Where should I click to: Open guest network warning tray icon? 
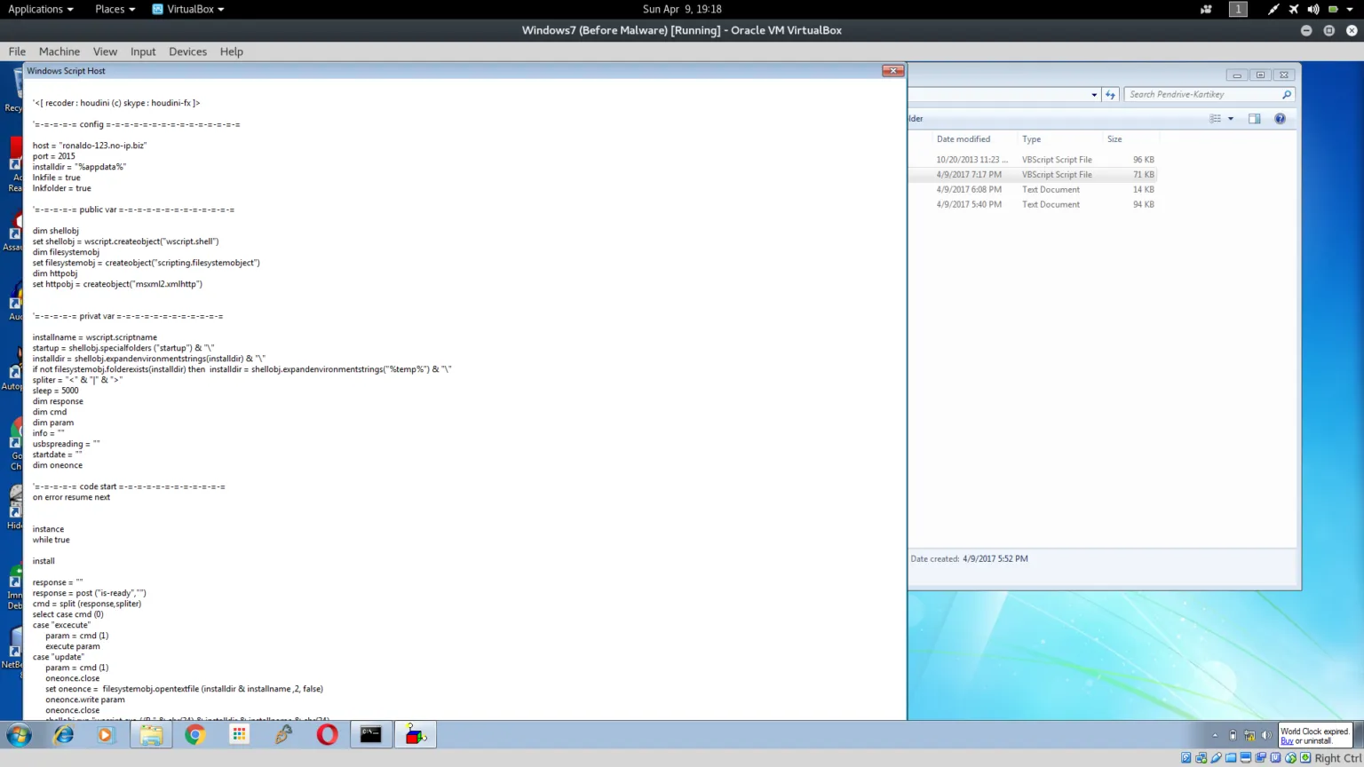[x=1249, y=735]
